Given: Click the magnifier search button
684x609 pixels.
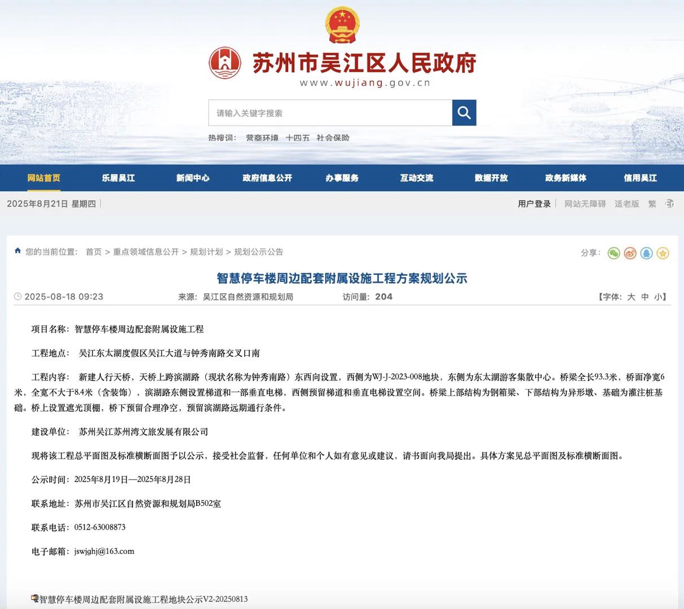Looking at the screenshot, I should click(464, 113).
